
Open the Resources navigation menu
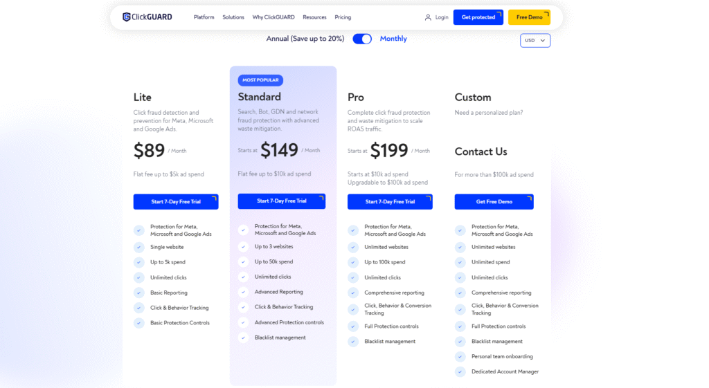coord(314,17)
